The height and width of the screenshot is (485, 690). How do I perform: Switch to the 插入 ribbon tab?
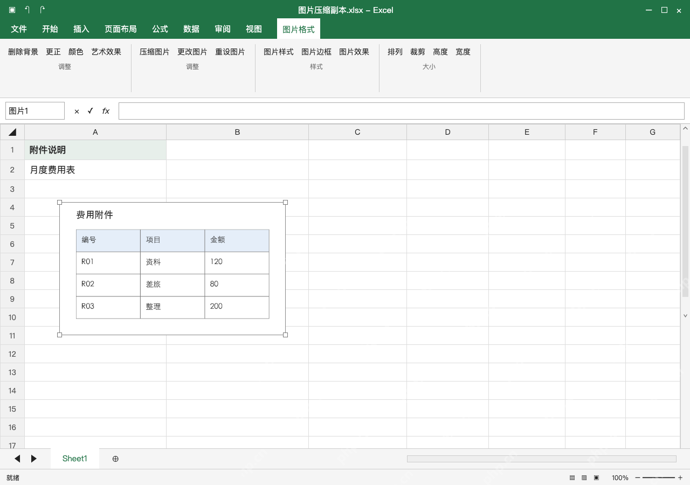click(x=81, y=29)
